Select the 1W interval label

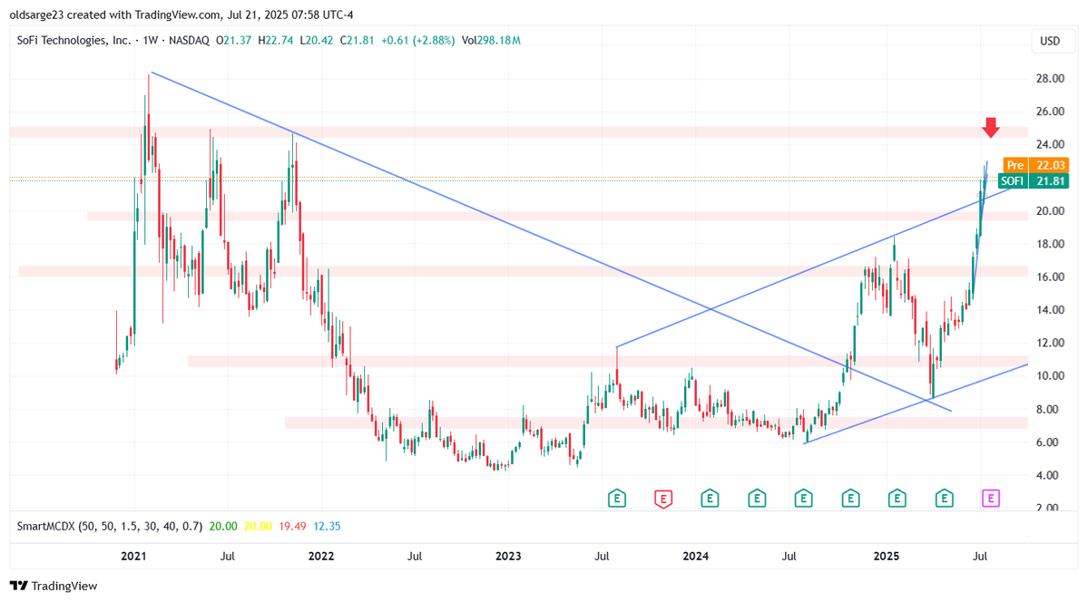[x=150, y=40]
